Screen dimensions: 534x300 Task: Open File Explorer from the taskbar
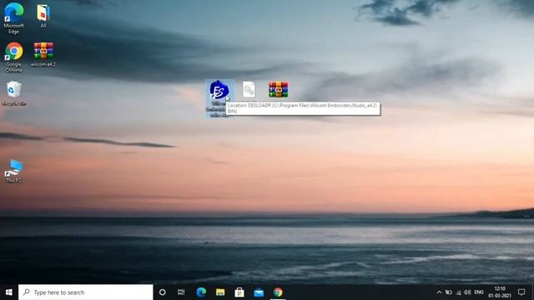coord(220,292)
